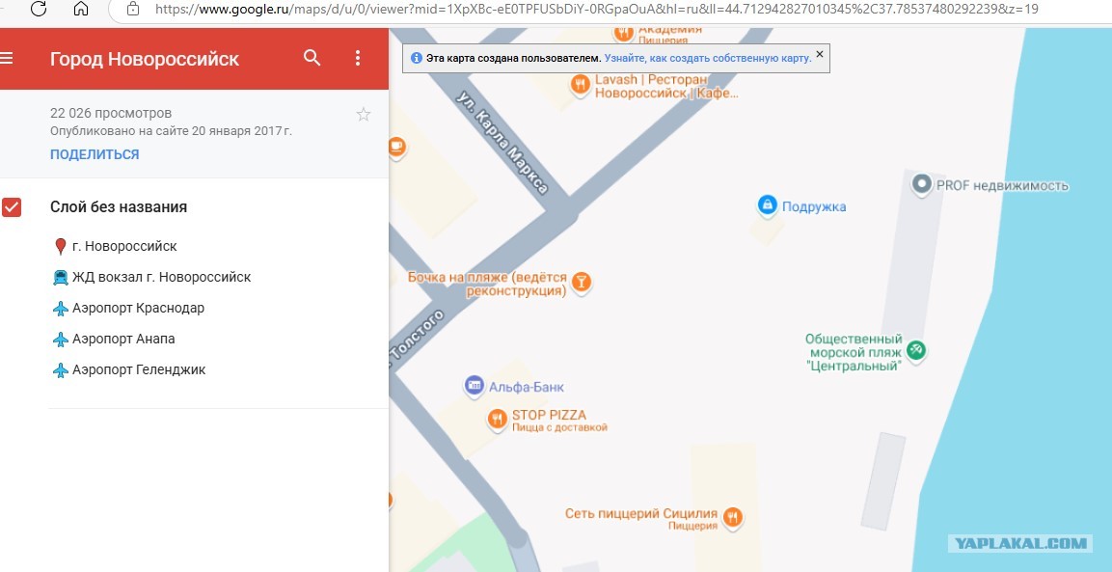Image resolution: width=1112 pixels, height=572 pixels.
Task: Click the PROF недвижимость marker icon
Action: point(921,184)
